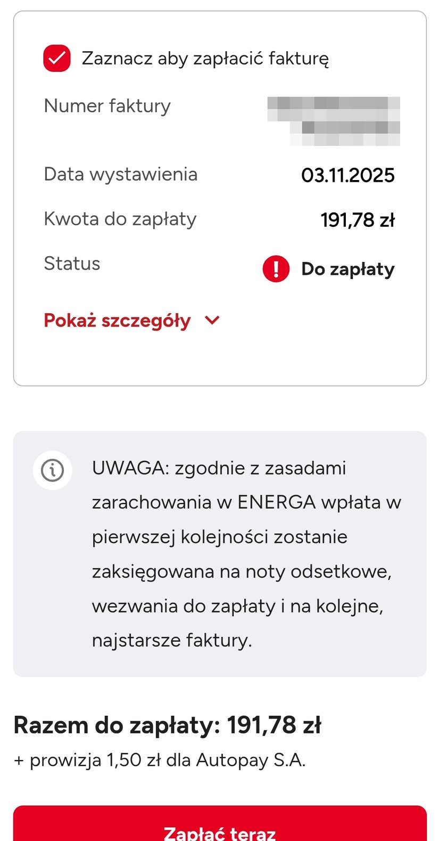The height and width of the screenshot is (841, 447).
Task: Click the 'Razem do zapłaty' total heading
Action: pyautogui.click(x=167, y=725)
